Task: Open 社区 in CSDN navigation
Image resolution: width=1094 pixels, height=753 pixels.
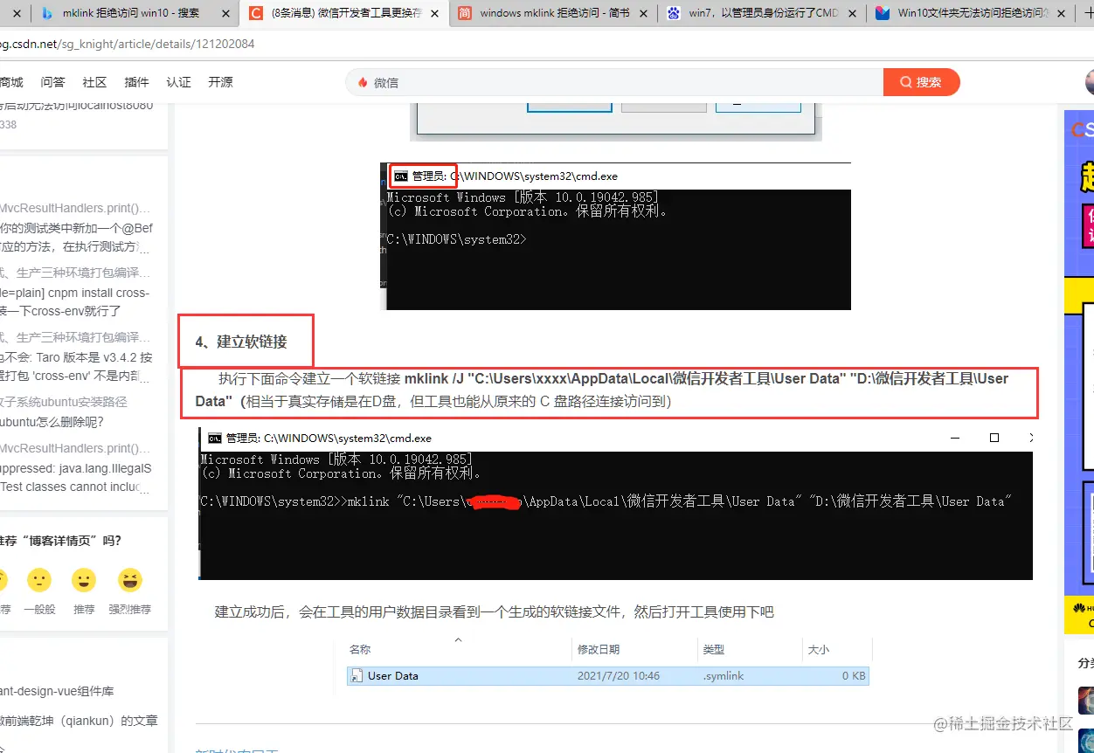Action: (95, 82)
